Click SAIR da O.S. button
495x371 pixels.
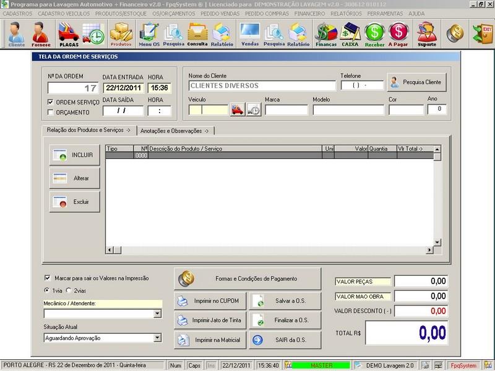285,340
